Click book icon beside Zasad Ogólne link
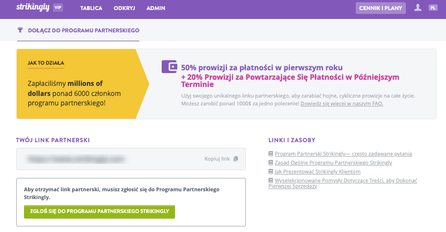This screenshot has width=446, height=232. pos(271,162)
